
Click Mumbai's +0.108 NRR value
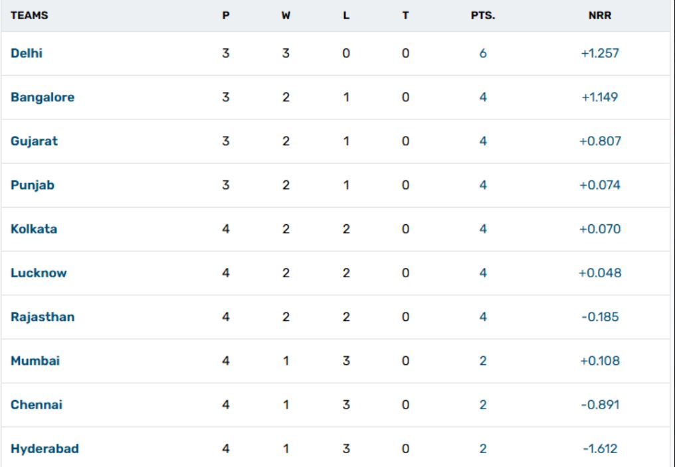tap(599, 361)
